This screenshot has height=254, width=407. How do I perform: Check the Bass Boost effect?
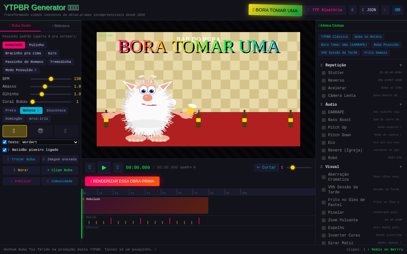point(324,120)
